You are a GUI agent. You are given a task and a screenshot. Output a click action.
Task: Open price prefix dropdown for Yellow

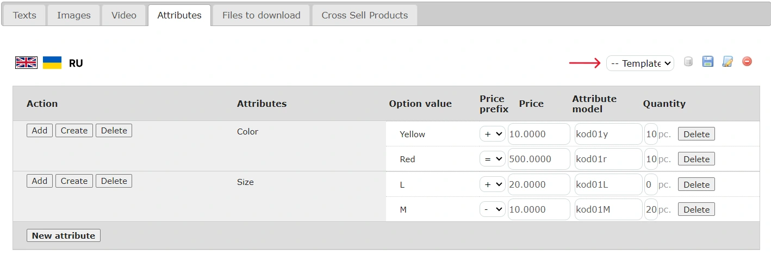click(493, 134)
